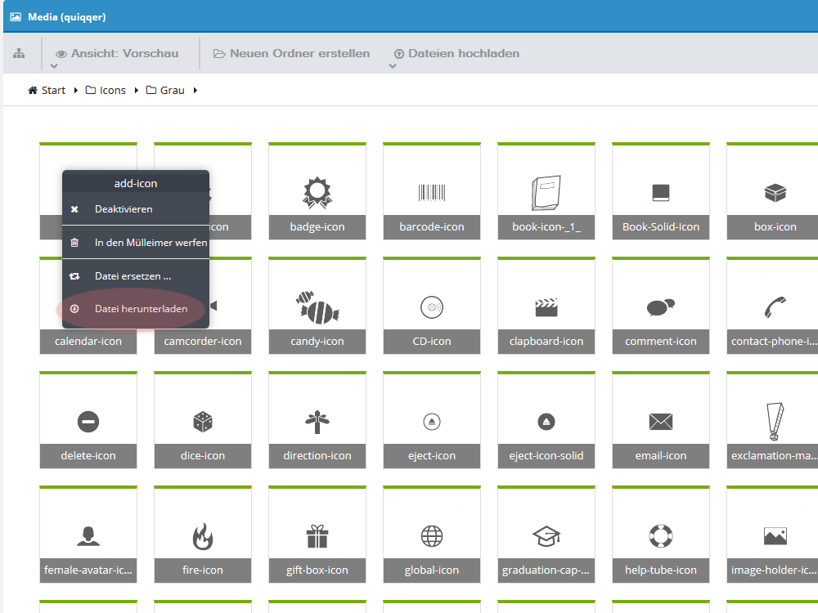Click the help-tube-icon file
Screen dimensions: 818x613
coord(660,535)
